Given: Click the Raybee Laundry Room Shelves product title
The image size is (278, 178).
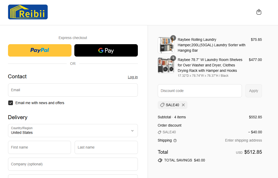Looking at the screenshot, I should pos(210,65).
